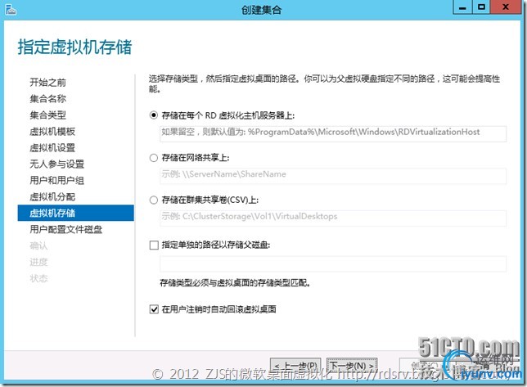Close the 创建集合 window
Screen dimensions: 527x387
click(506, 7)
